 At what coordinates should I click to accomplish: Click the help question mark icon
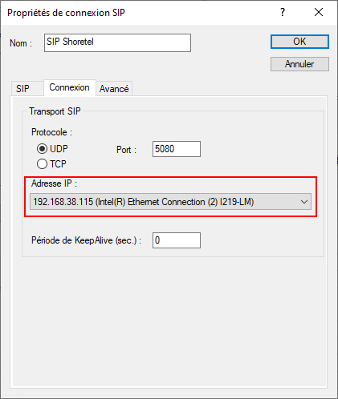(x=283, y=12)
